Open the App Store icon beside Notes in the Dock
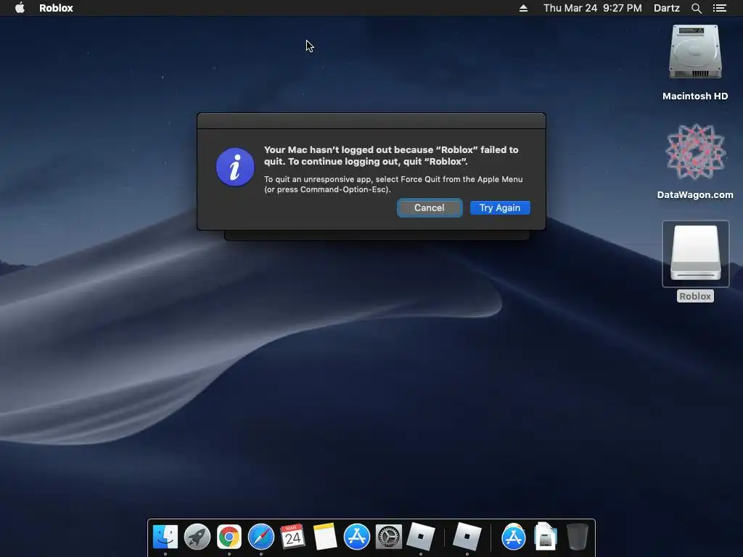743x557 pixels. click(356, 537)
